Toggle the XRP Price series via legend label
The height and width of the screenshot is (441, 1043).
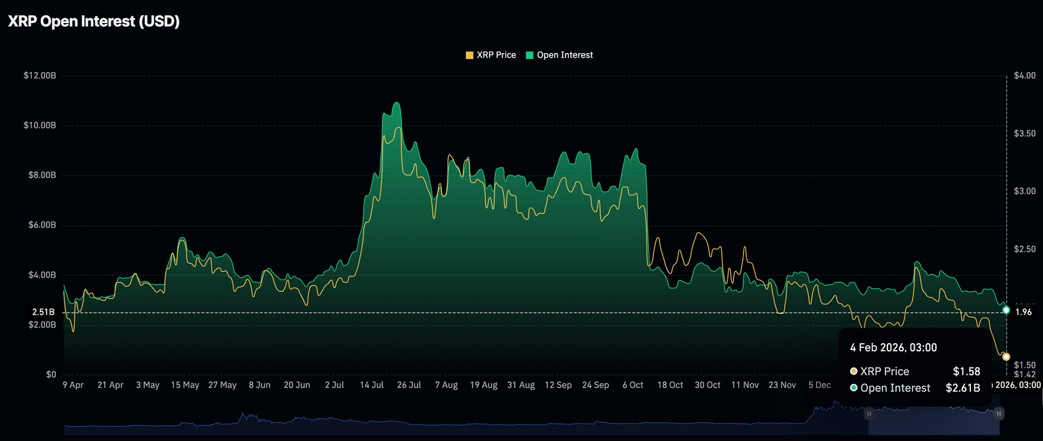click(496, 55)
